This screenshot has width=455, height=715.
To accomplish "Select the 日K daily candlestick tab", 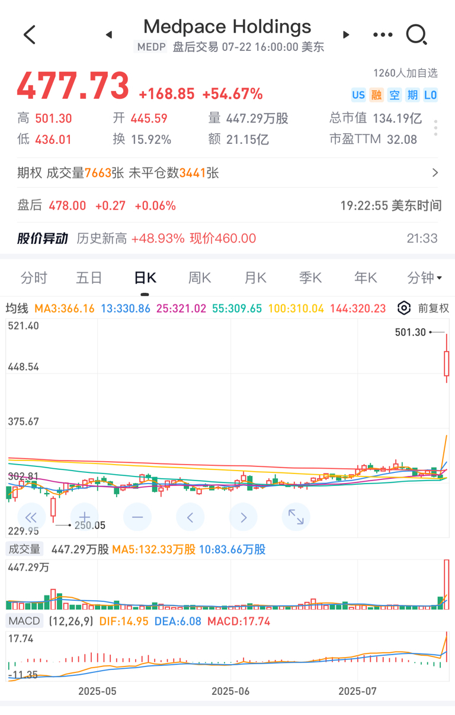I will click(145, 278).
